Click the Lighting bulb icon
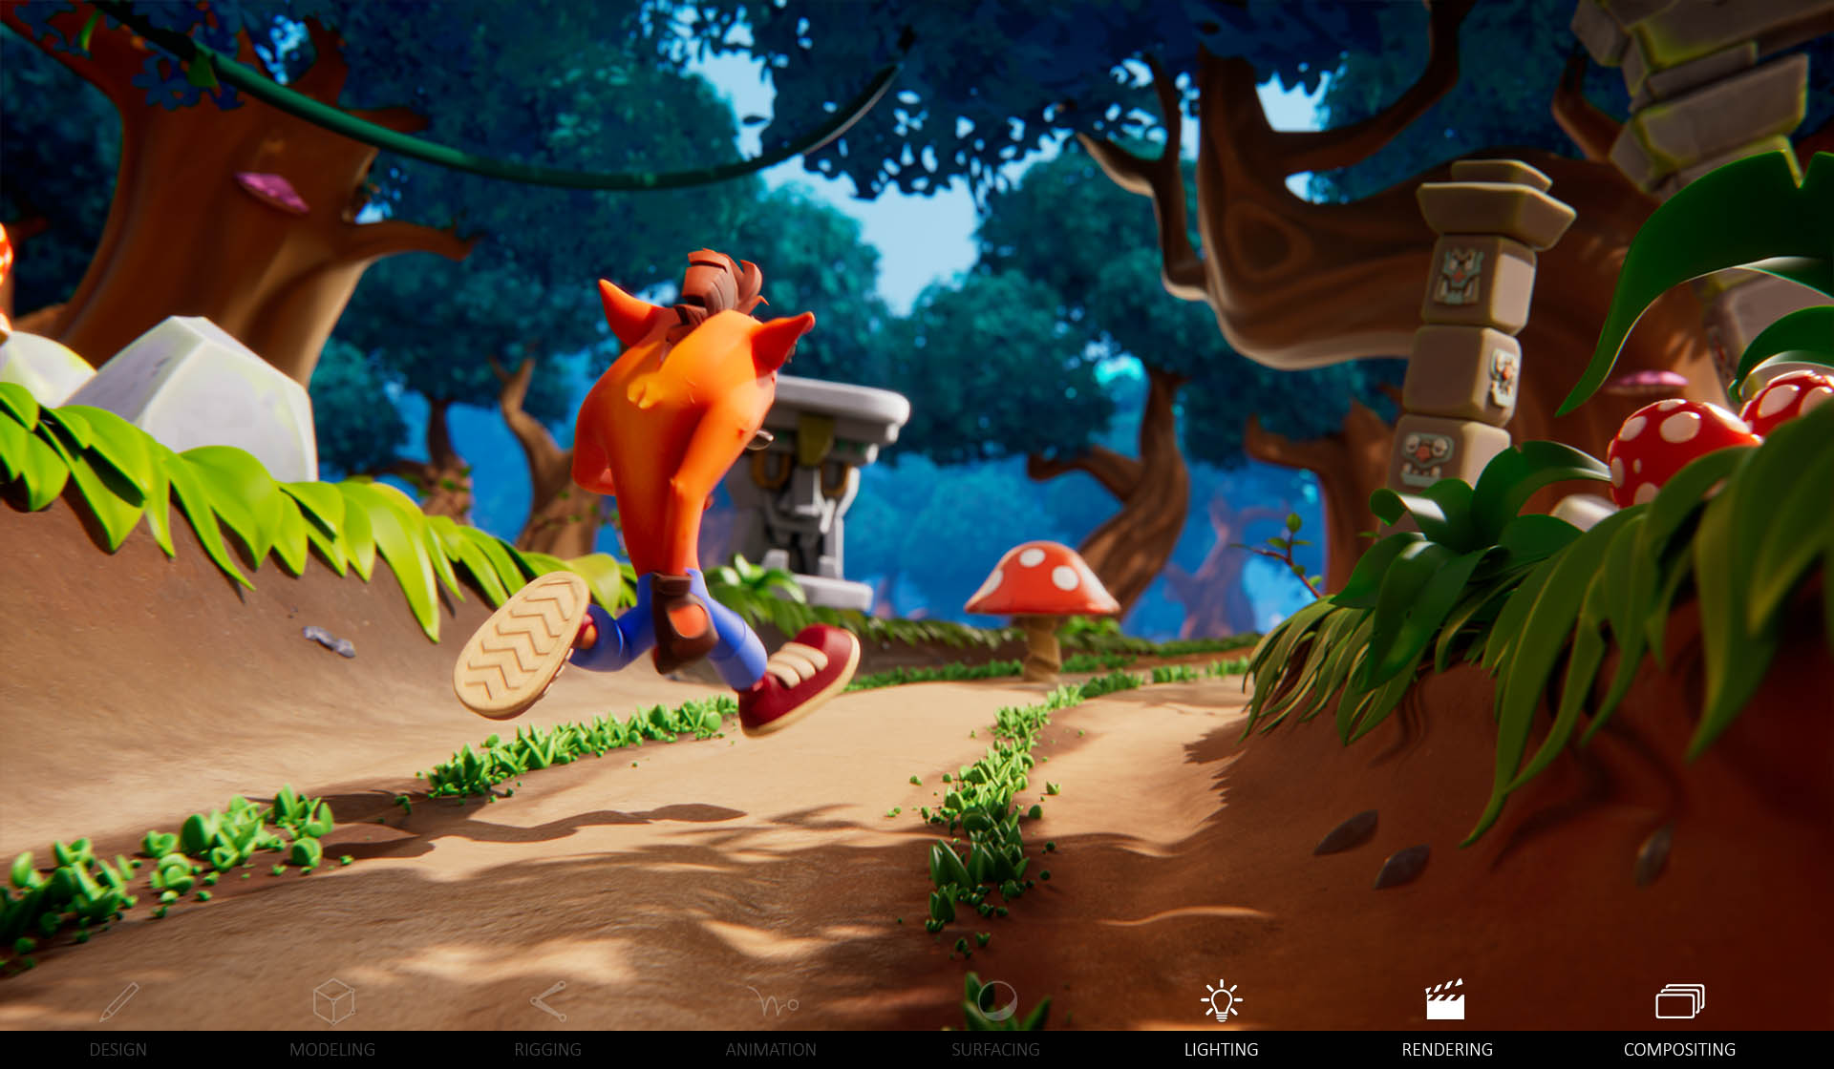The image size is (1834, 1069). tap(1221, 1000)
